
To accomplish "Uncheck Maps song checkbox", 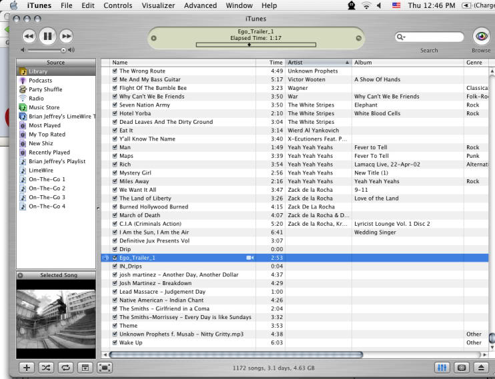I will pos(115,156).
